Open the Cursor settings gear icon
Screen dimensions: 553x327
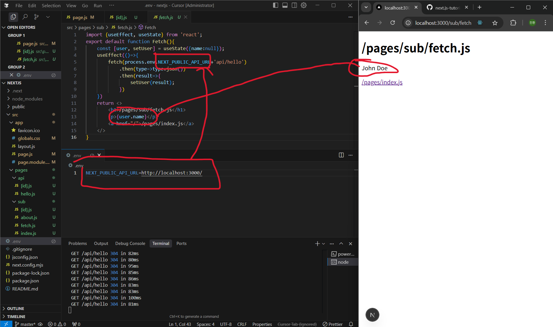click(x=304, y=5)
